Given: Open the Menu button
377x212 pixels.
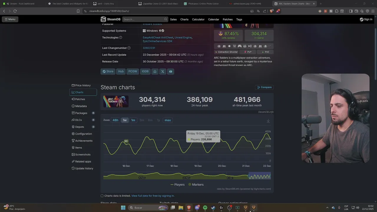Looking at the screenshot, I should coord(10,19).
